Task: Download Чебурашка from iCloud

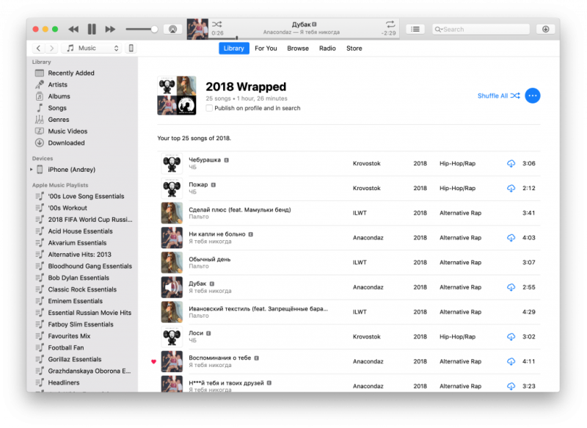Action: (511, 164)
